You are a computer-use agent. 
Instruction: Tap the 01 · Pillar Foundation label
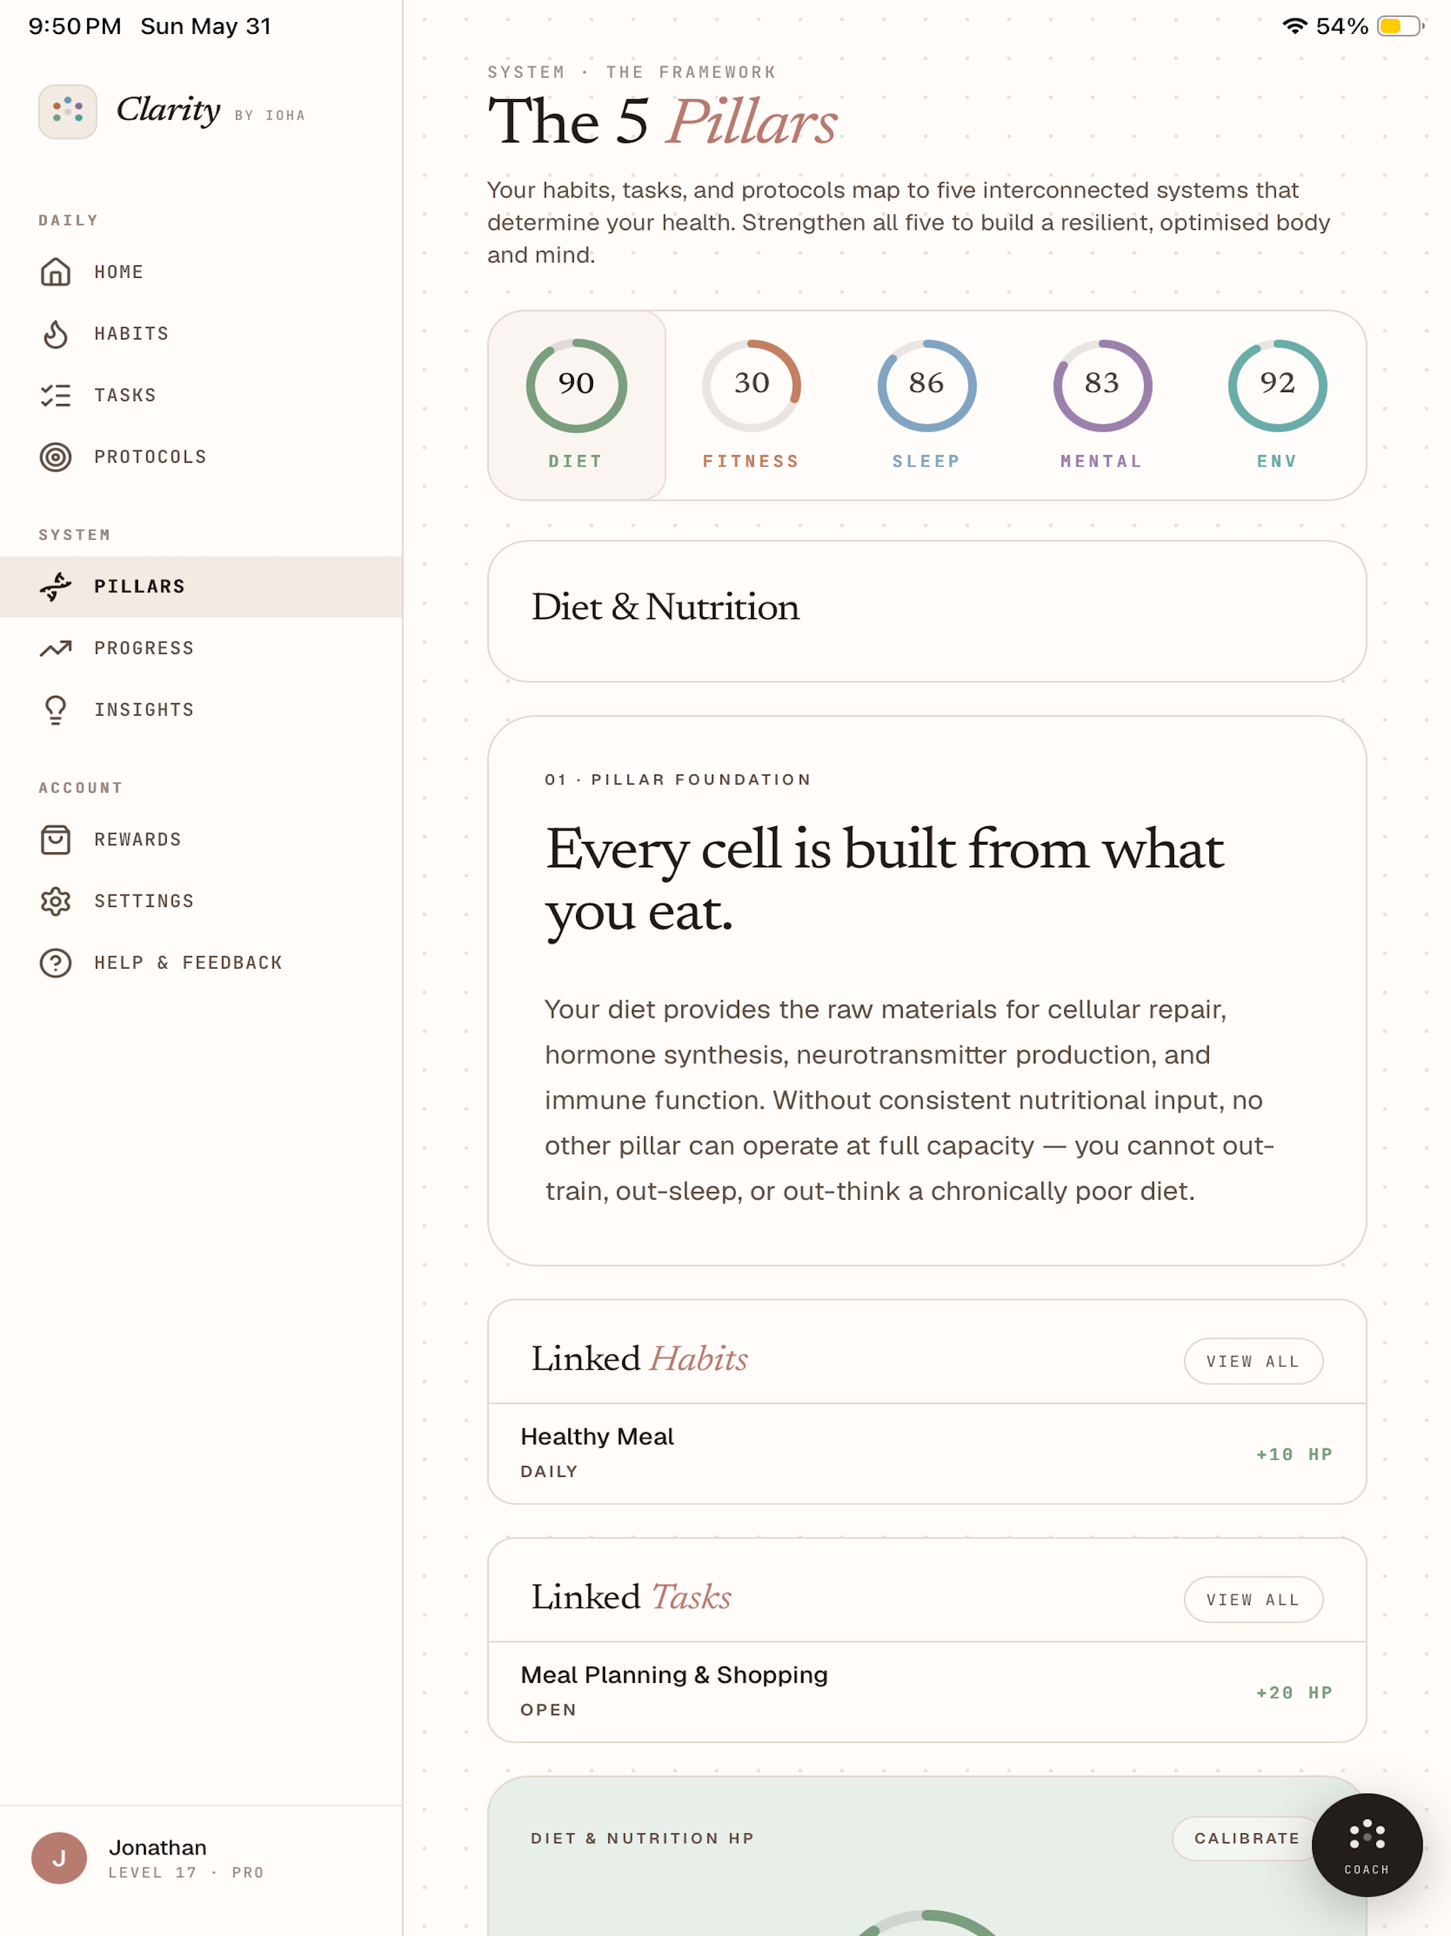pyautogui.click(x=678, y=779)
